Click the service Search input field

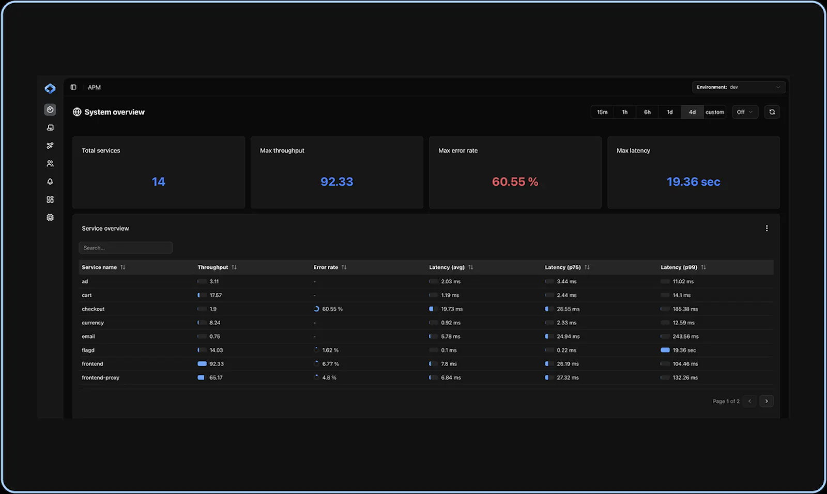[126, 248]
